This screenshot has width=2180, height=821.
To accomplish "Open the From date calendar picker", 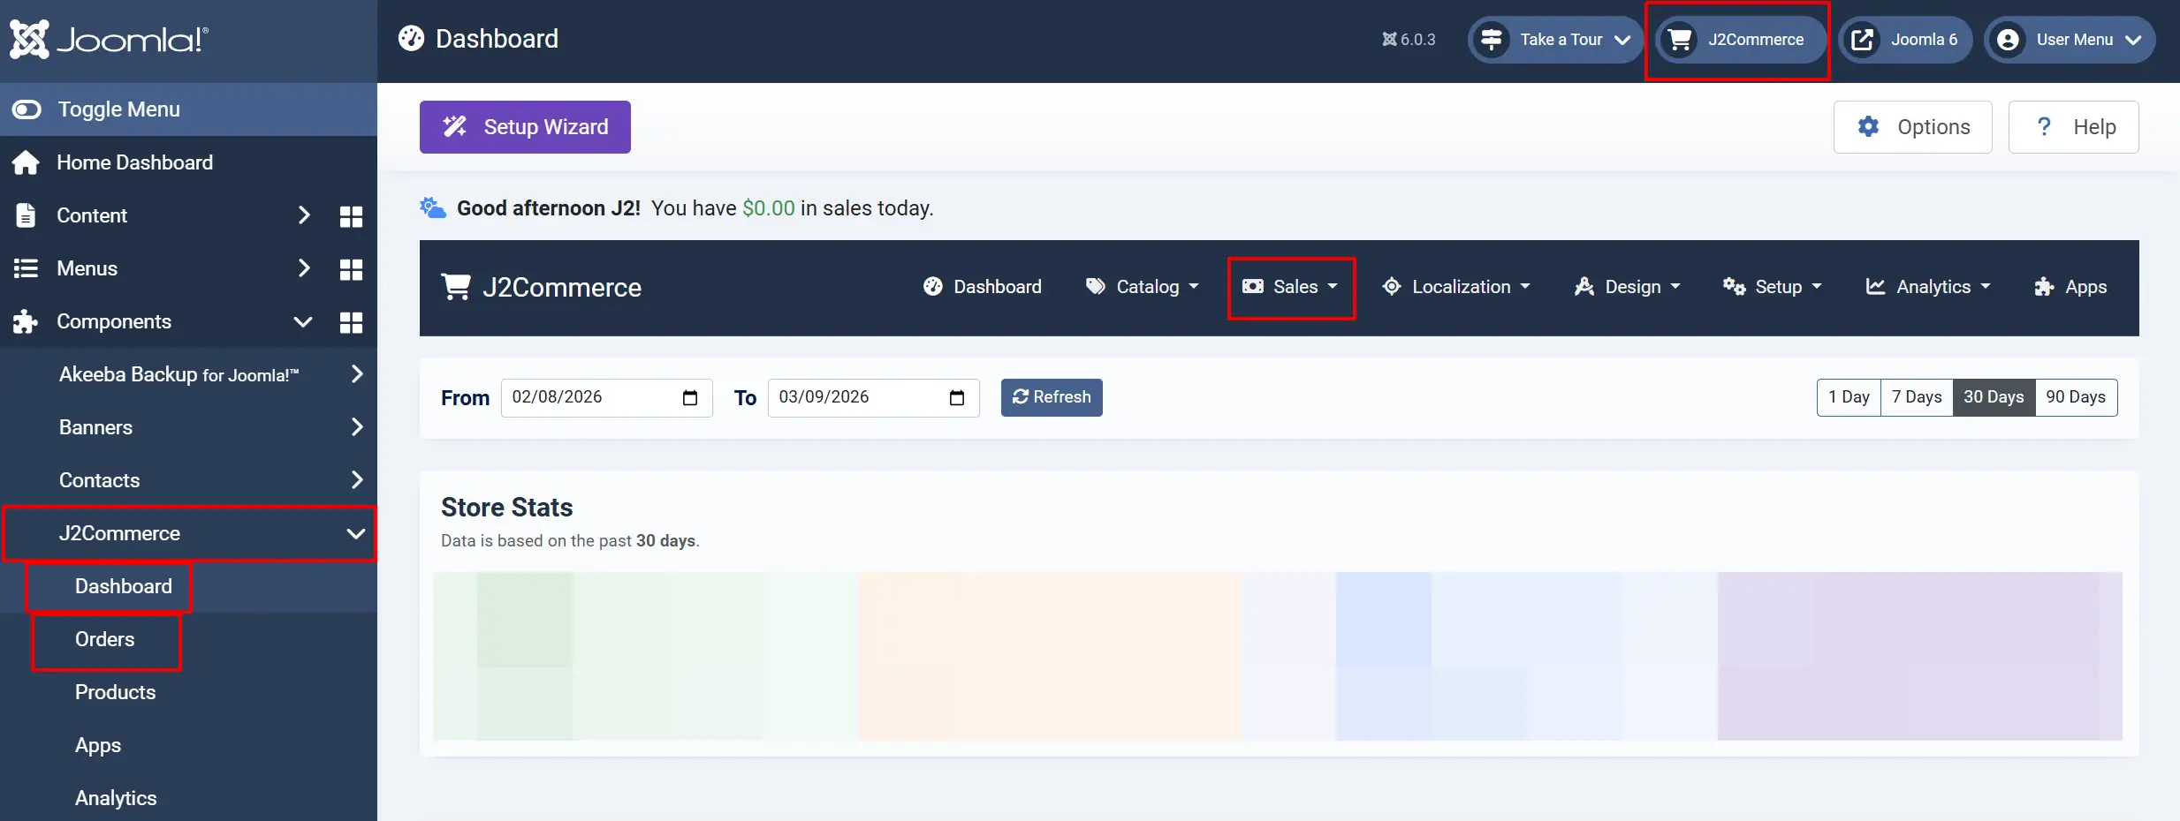I will point(690,398).
